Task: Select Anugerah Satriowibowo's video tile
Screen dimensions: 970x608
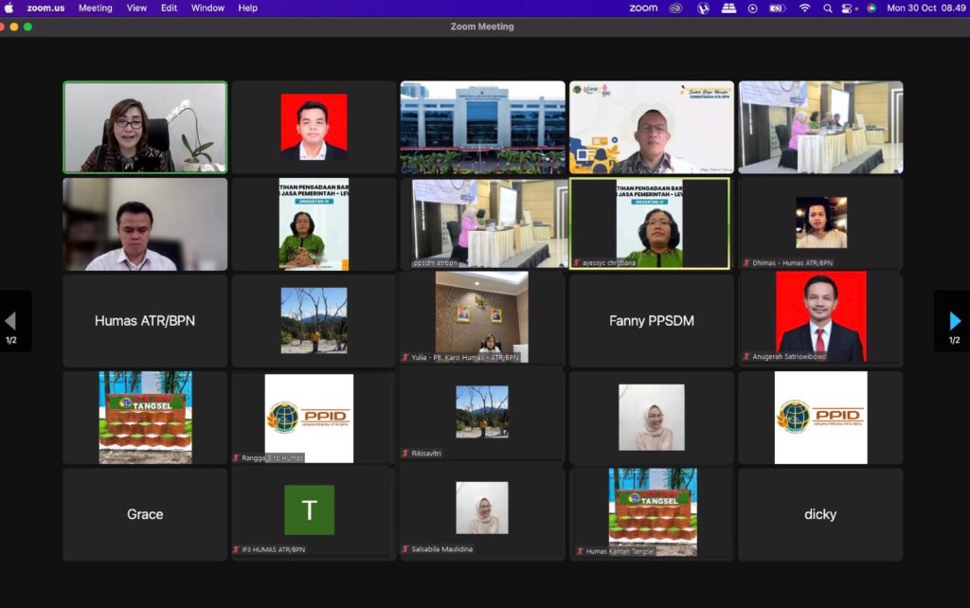Action: click(x=820, y=317)
